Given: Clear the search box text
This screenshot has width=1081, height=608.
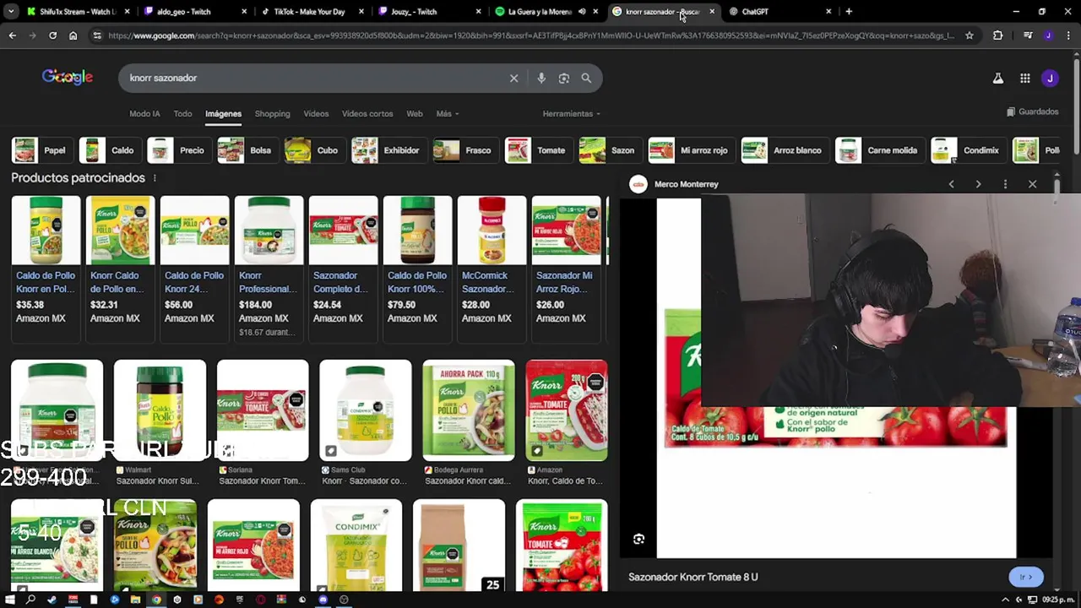Looking at the screenshot, I should pyautogui.click(x=513, y=78).
